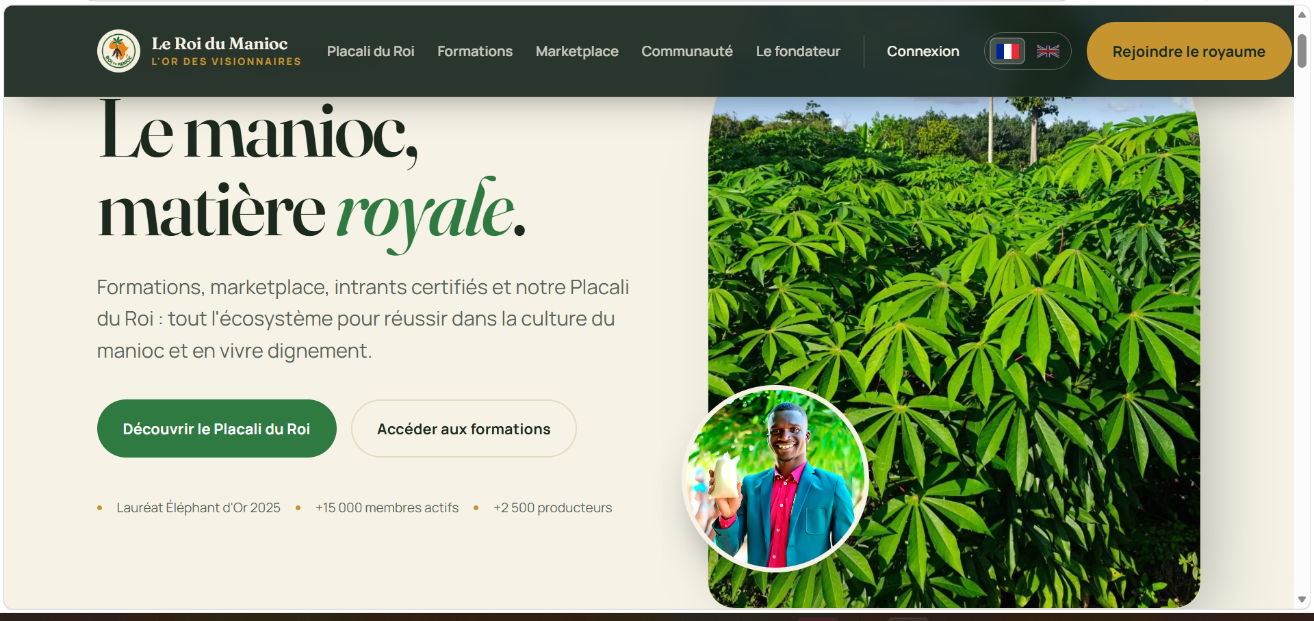Viewport: 1314px width, 621px height.
Task: Click the scrollbar down arrow
Action: 1302,600
